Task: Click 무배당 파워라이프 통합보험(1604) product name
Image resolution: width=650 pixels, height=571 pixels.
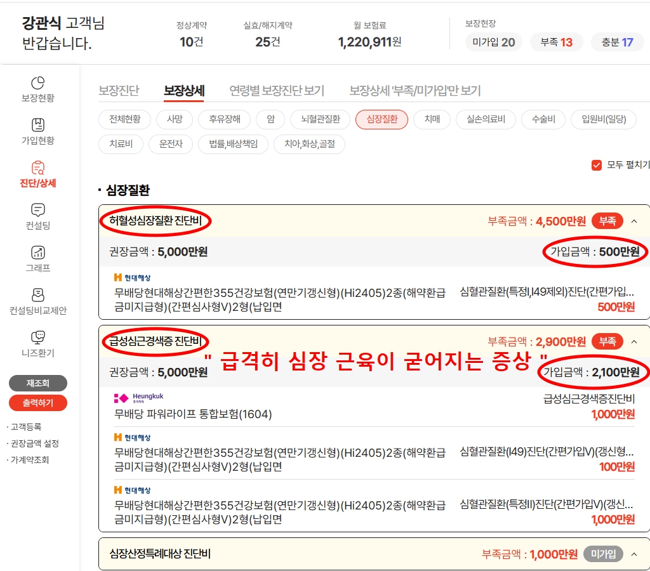Action: (x=193, y=414)
